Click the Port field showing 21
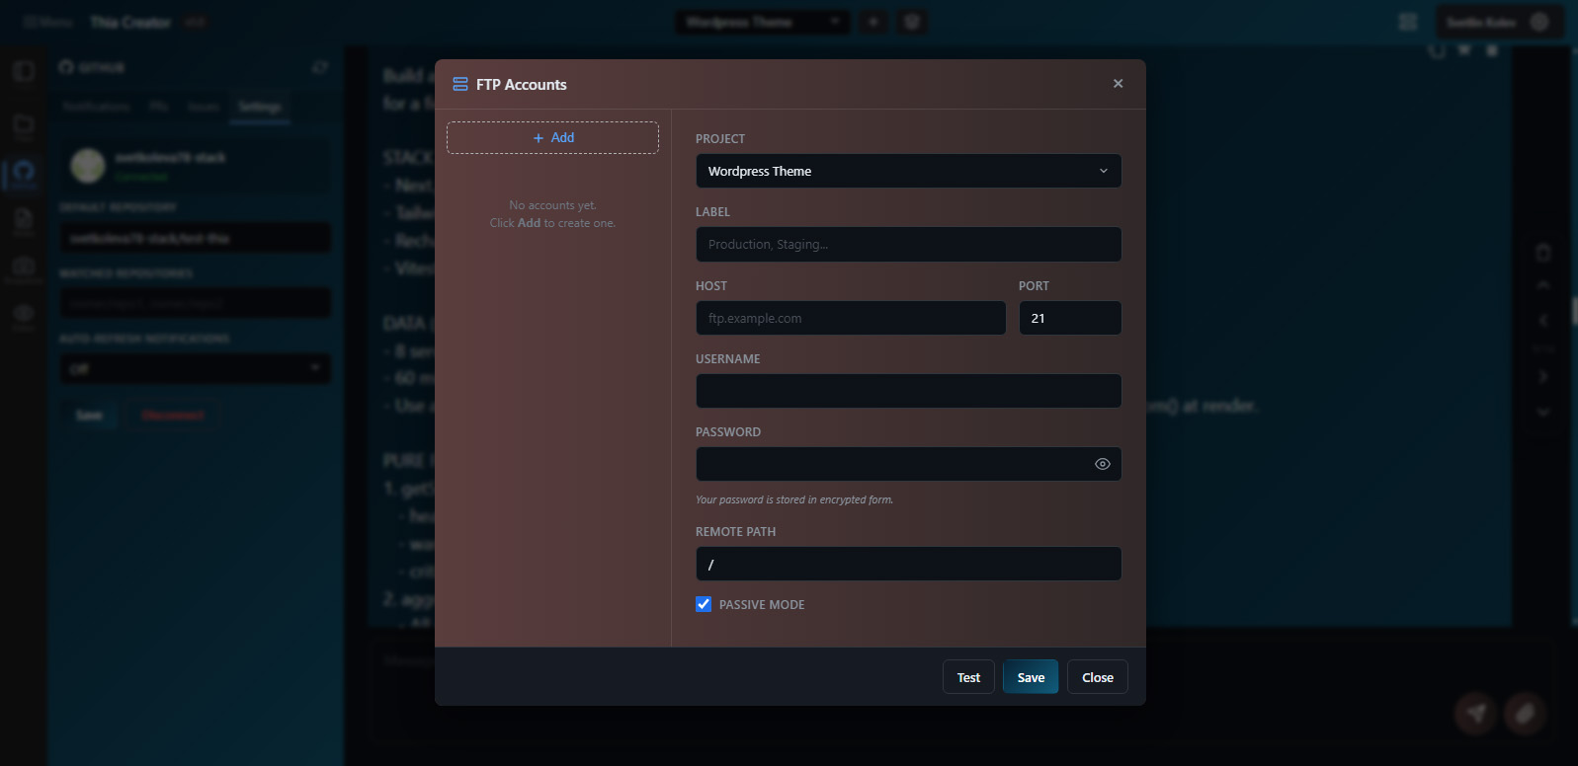This screenshot has height=766, width=1578. 1070,318
